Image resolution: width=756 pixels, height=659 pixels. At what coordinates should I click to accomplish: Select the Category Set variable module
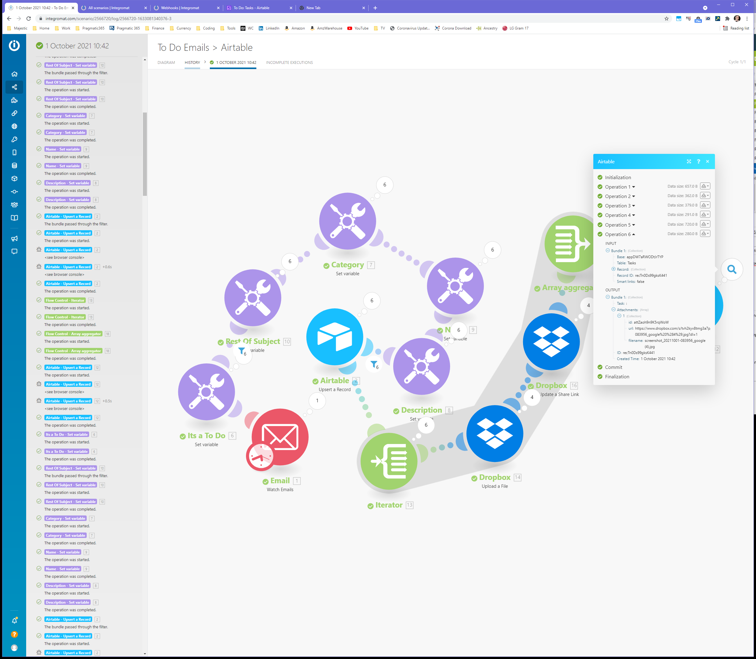coord(348,221)
